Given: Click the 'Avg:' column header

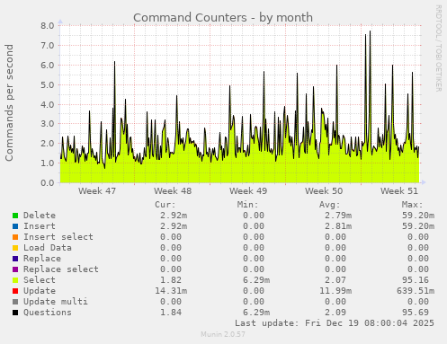Looking at the screenshot, I should (330, 205).
